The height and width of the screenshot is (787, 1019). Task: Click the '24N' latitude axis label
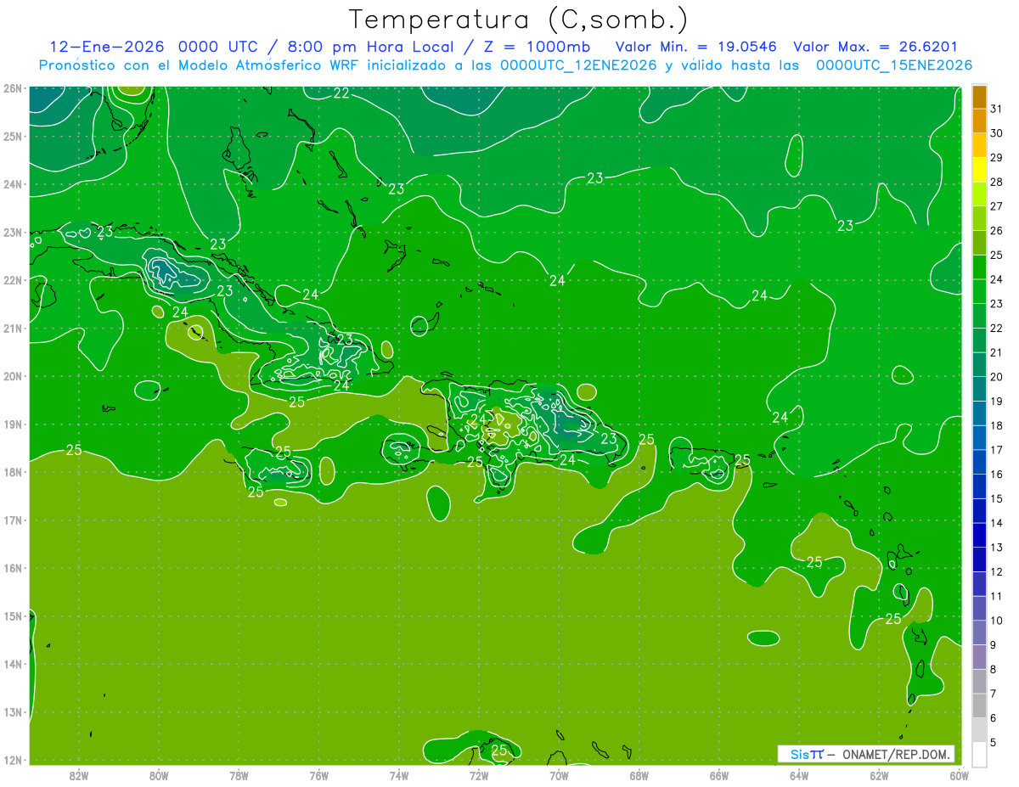point(12,184)
